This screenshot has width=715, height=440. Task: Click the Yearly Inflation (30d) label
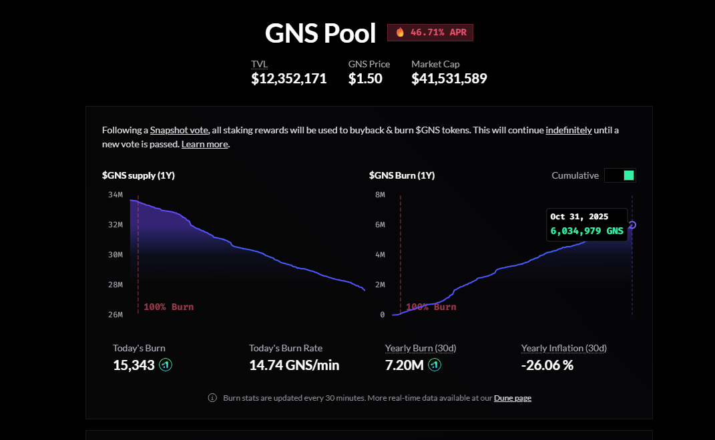pyautogui.click(x=563, y=348)
